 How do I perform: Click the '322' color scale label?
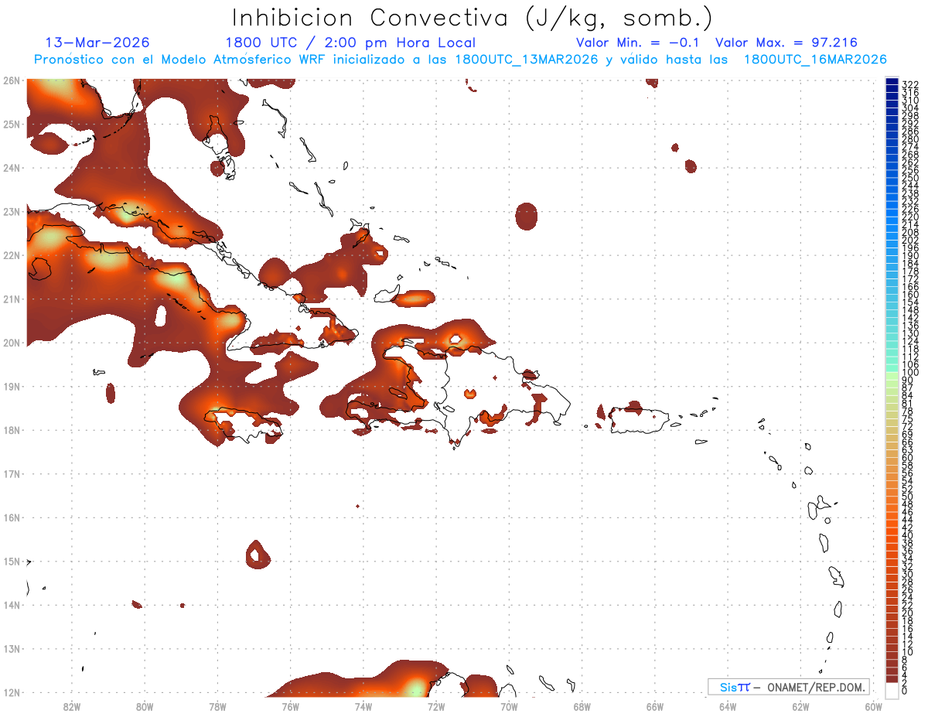(910, 84)
